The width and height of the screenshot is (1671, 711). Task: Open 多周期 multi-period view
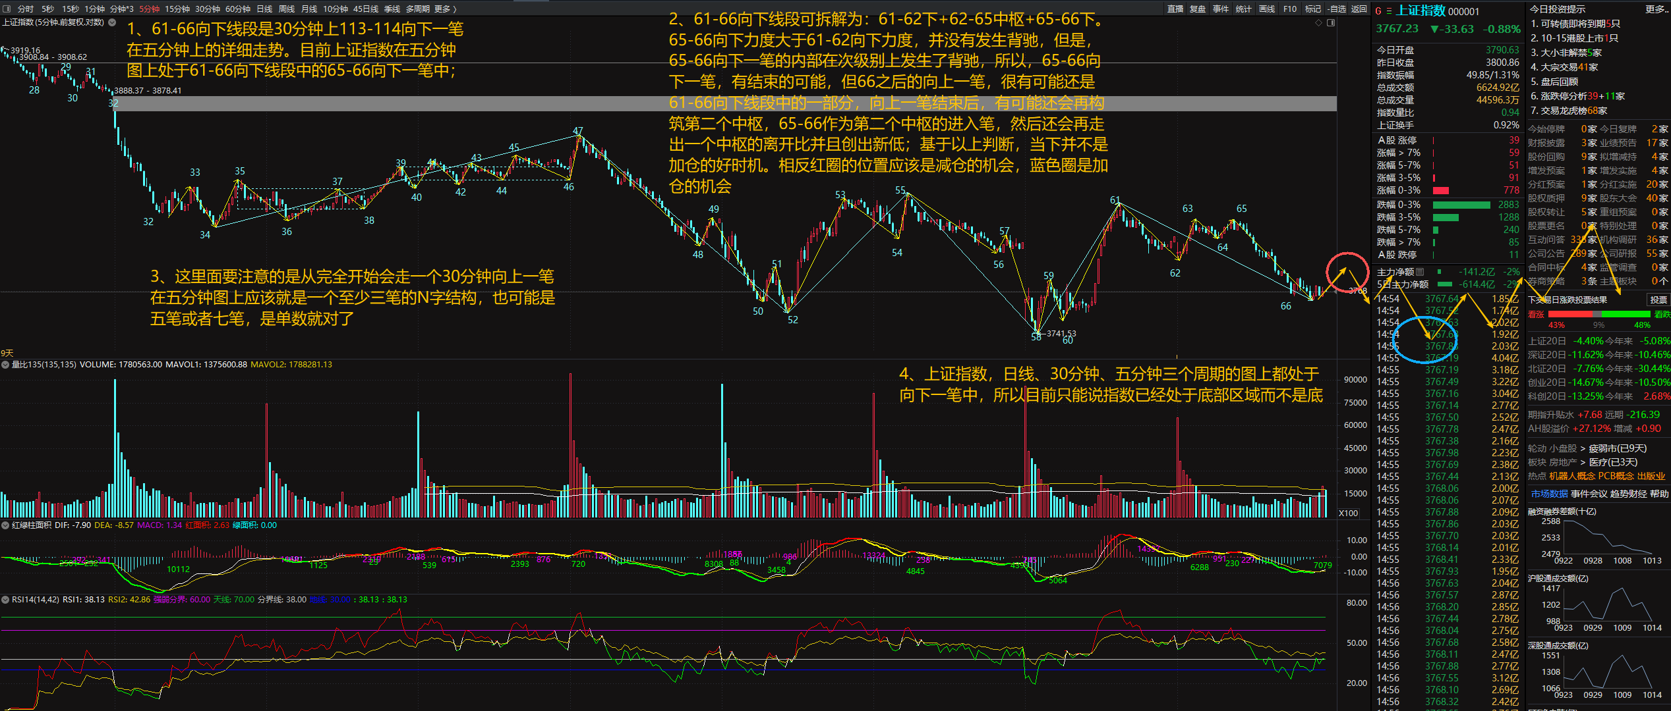(417, 9)
